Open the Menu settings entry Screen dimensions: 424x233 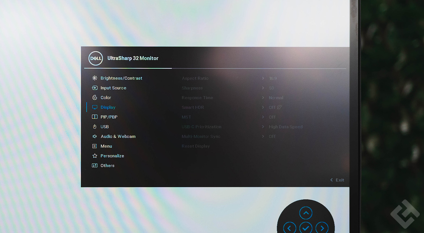[106, 146]
